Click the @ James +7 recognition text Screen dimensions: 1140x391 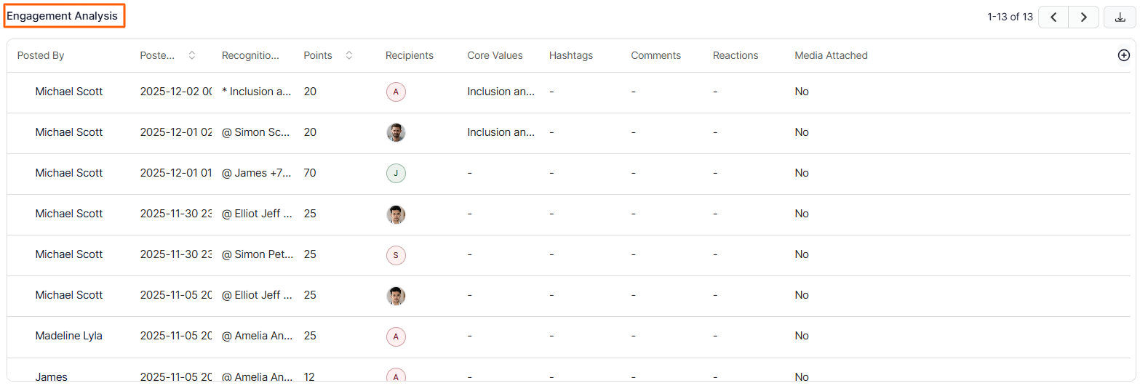coord(257,173)
